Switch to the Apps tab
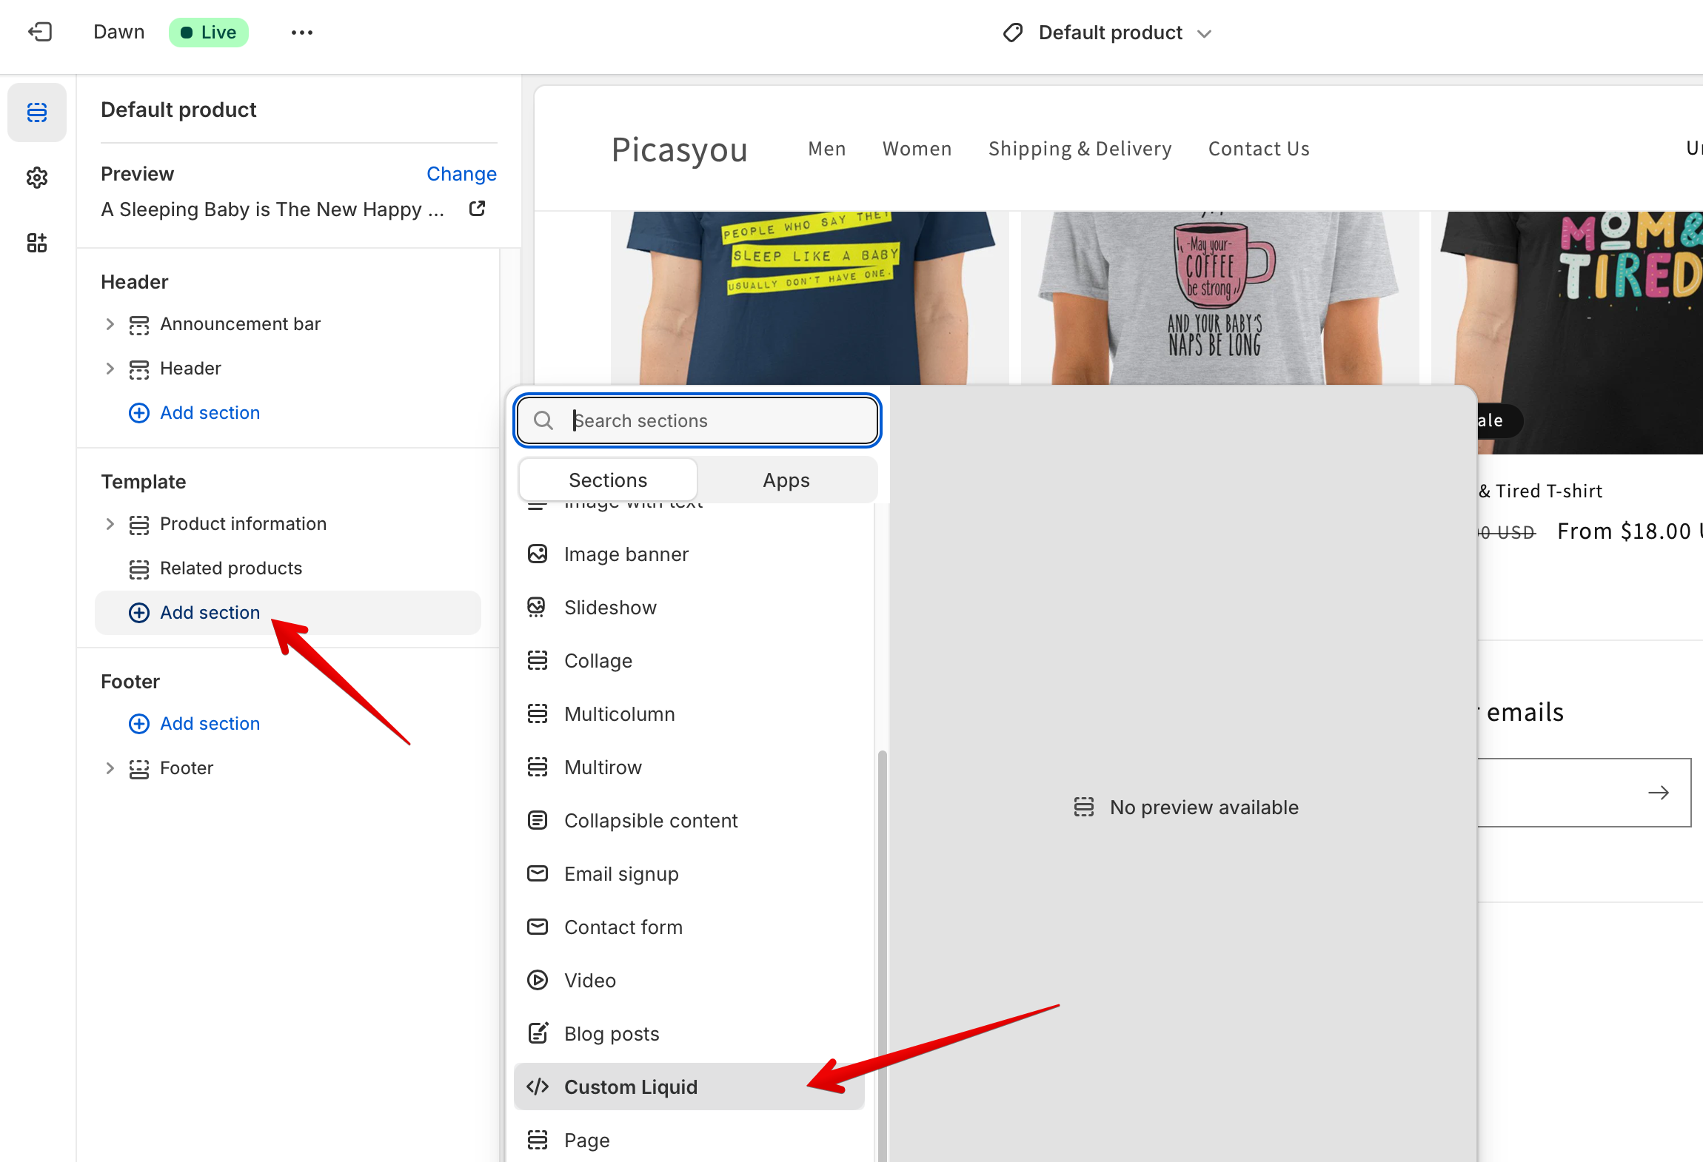Screen dimensions: 1703x1162 coord(786,480)
